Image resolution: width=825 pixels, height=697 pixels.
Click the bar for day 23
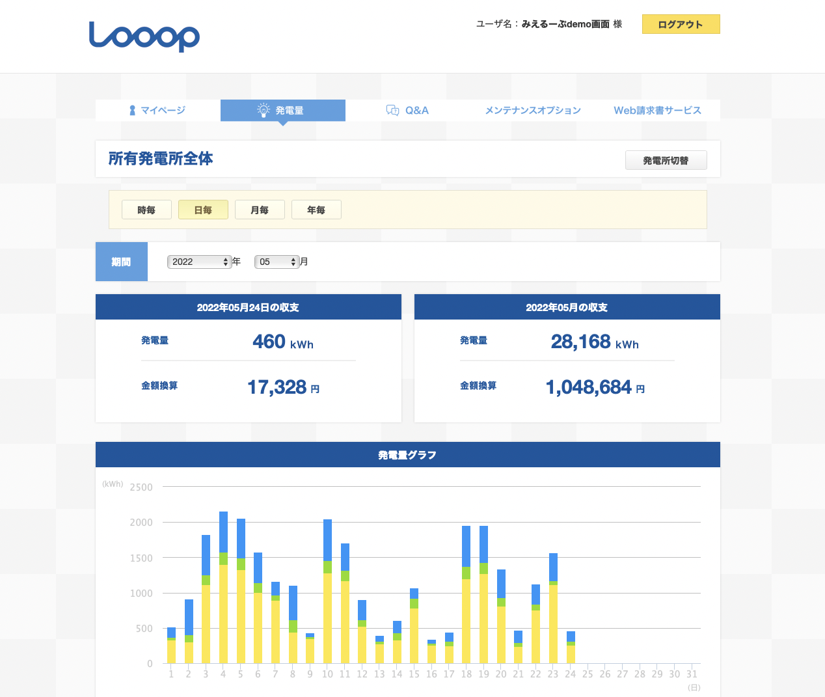click(x=553, y=608)
